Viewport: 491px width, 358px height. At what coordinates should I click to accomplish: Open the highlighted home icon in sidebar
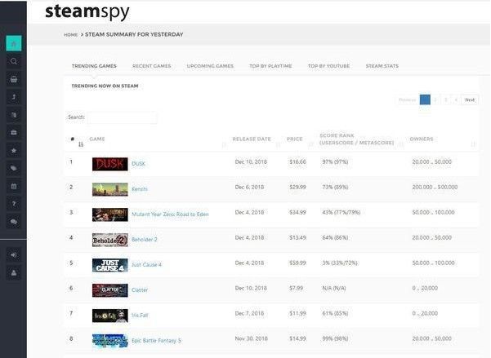tap(14, 43)
